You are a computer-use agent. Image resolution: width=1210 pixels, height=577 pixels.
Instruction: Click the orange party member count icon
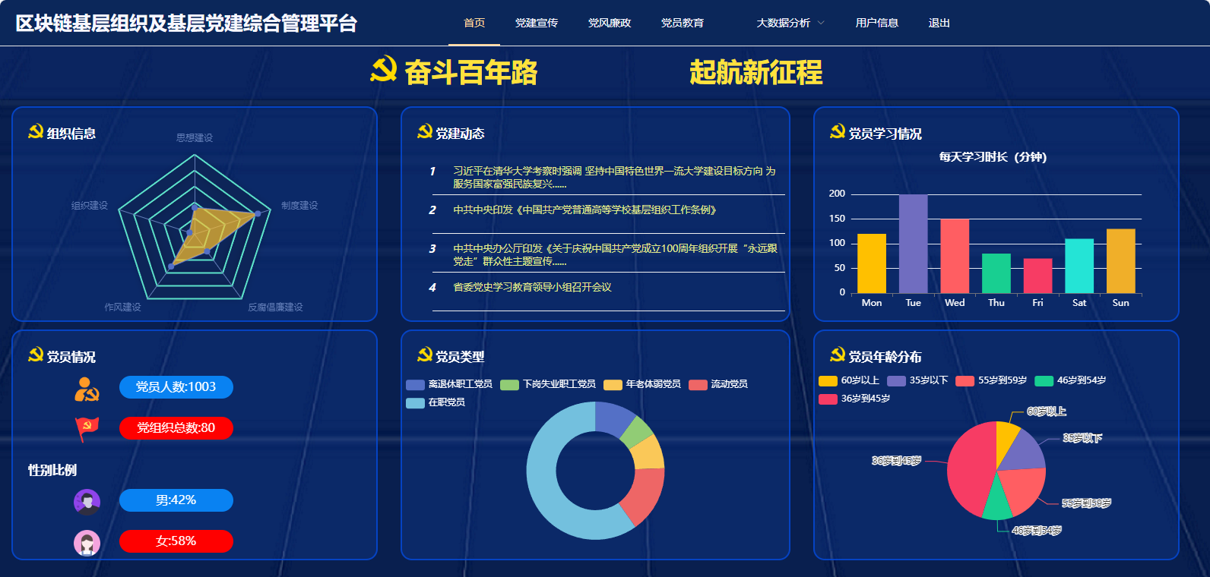click(x=87, y=389)
